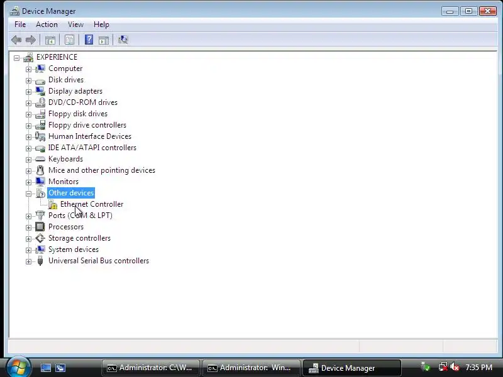Select the Other devices label
The width and height of the screenshot is (503, 377).
[71, 193]
